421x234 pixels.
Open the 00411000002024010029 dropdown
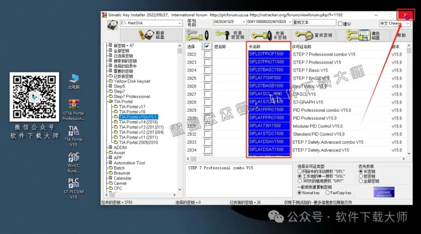click(x=290, y=22)
